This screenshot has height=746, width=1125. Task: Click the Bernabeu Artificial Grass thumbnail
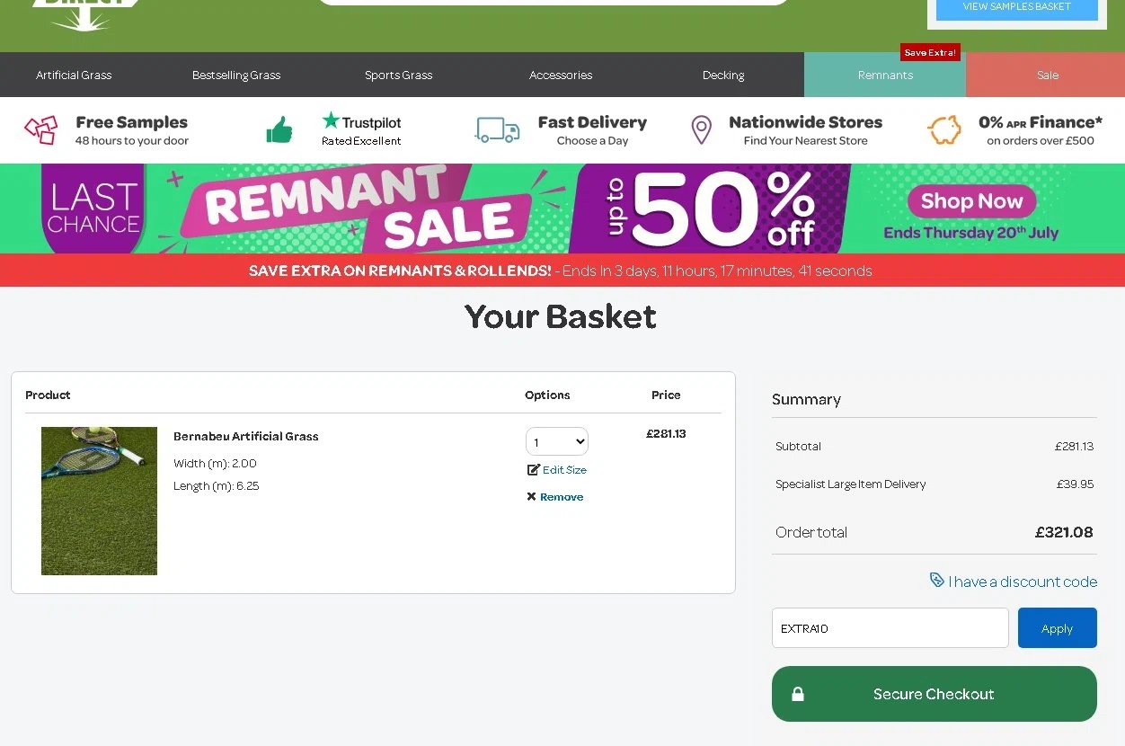99,501
